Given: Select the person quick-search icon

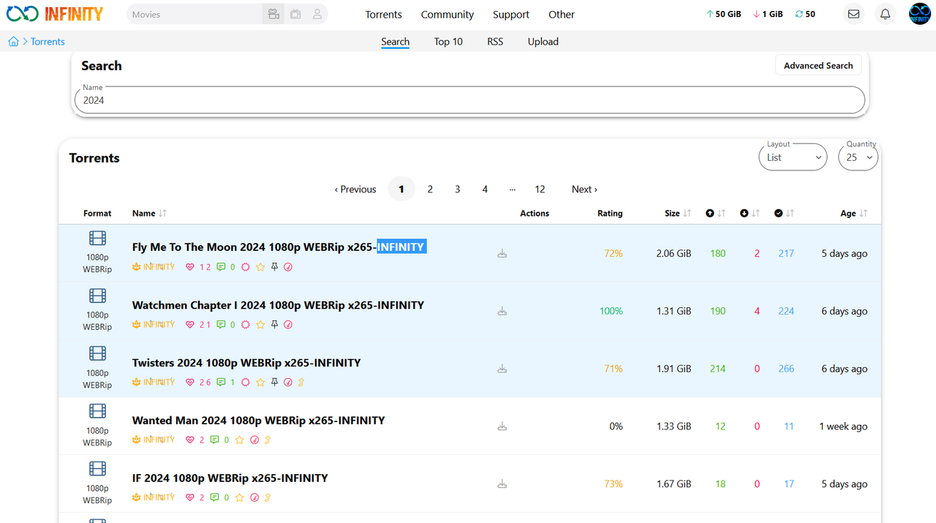Looking at the screenshot, I should tap(317, 14).
